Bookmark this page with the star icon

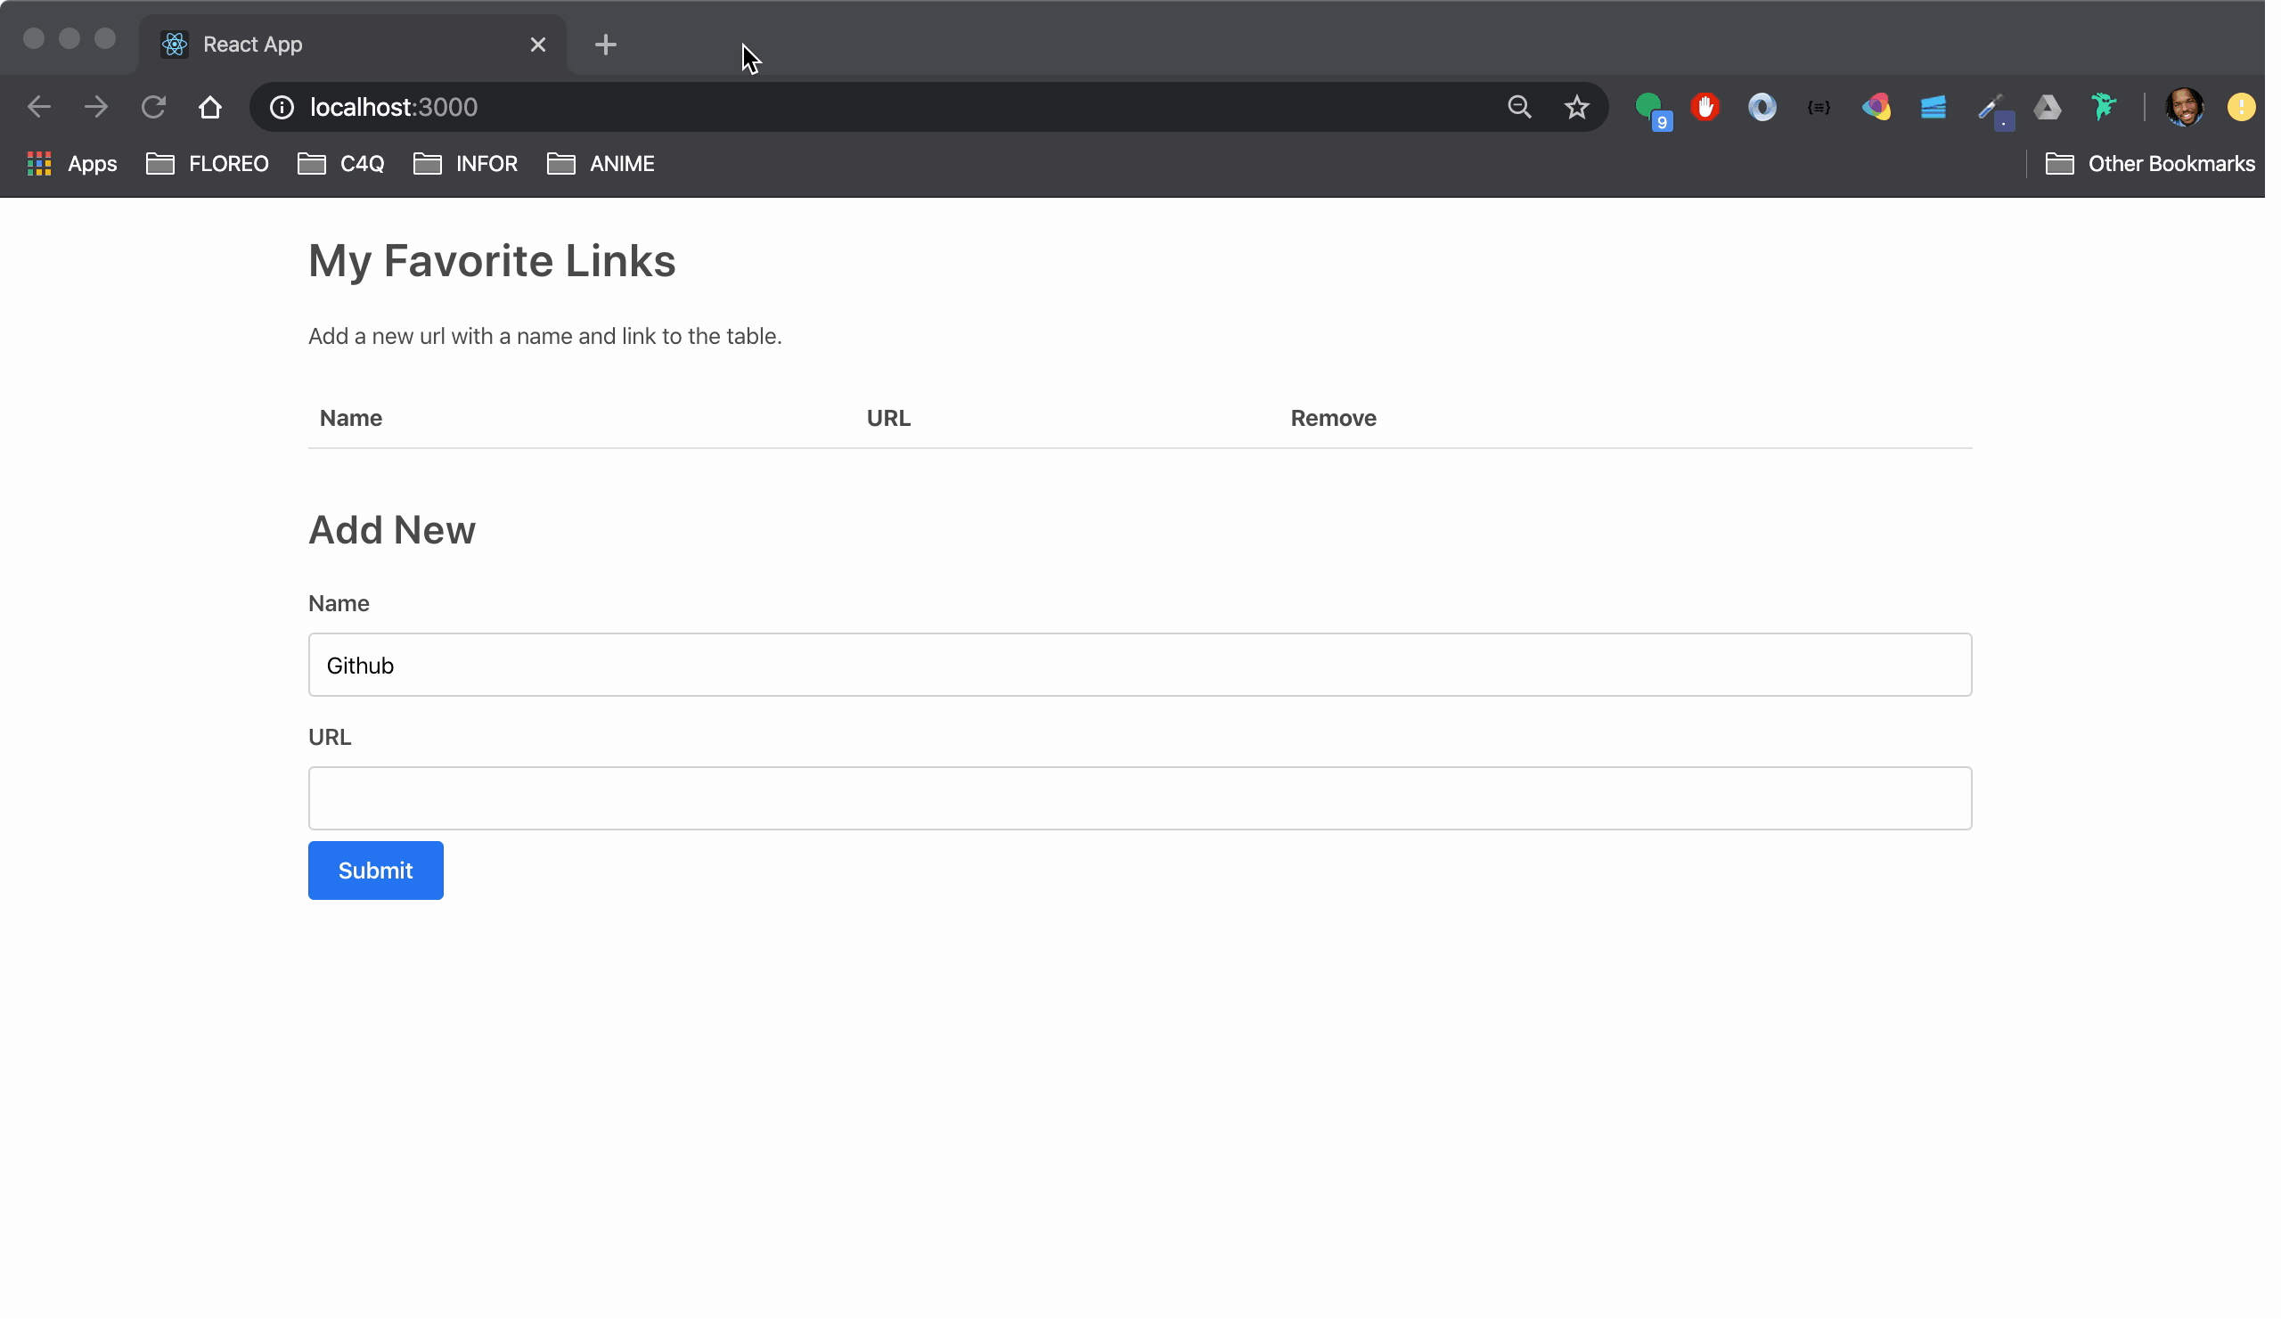coord(1577,108)
